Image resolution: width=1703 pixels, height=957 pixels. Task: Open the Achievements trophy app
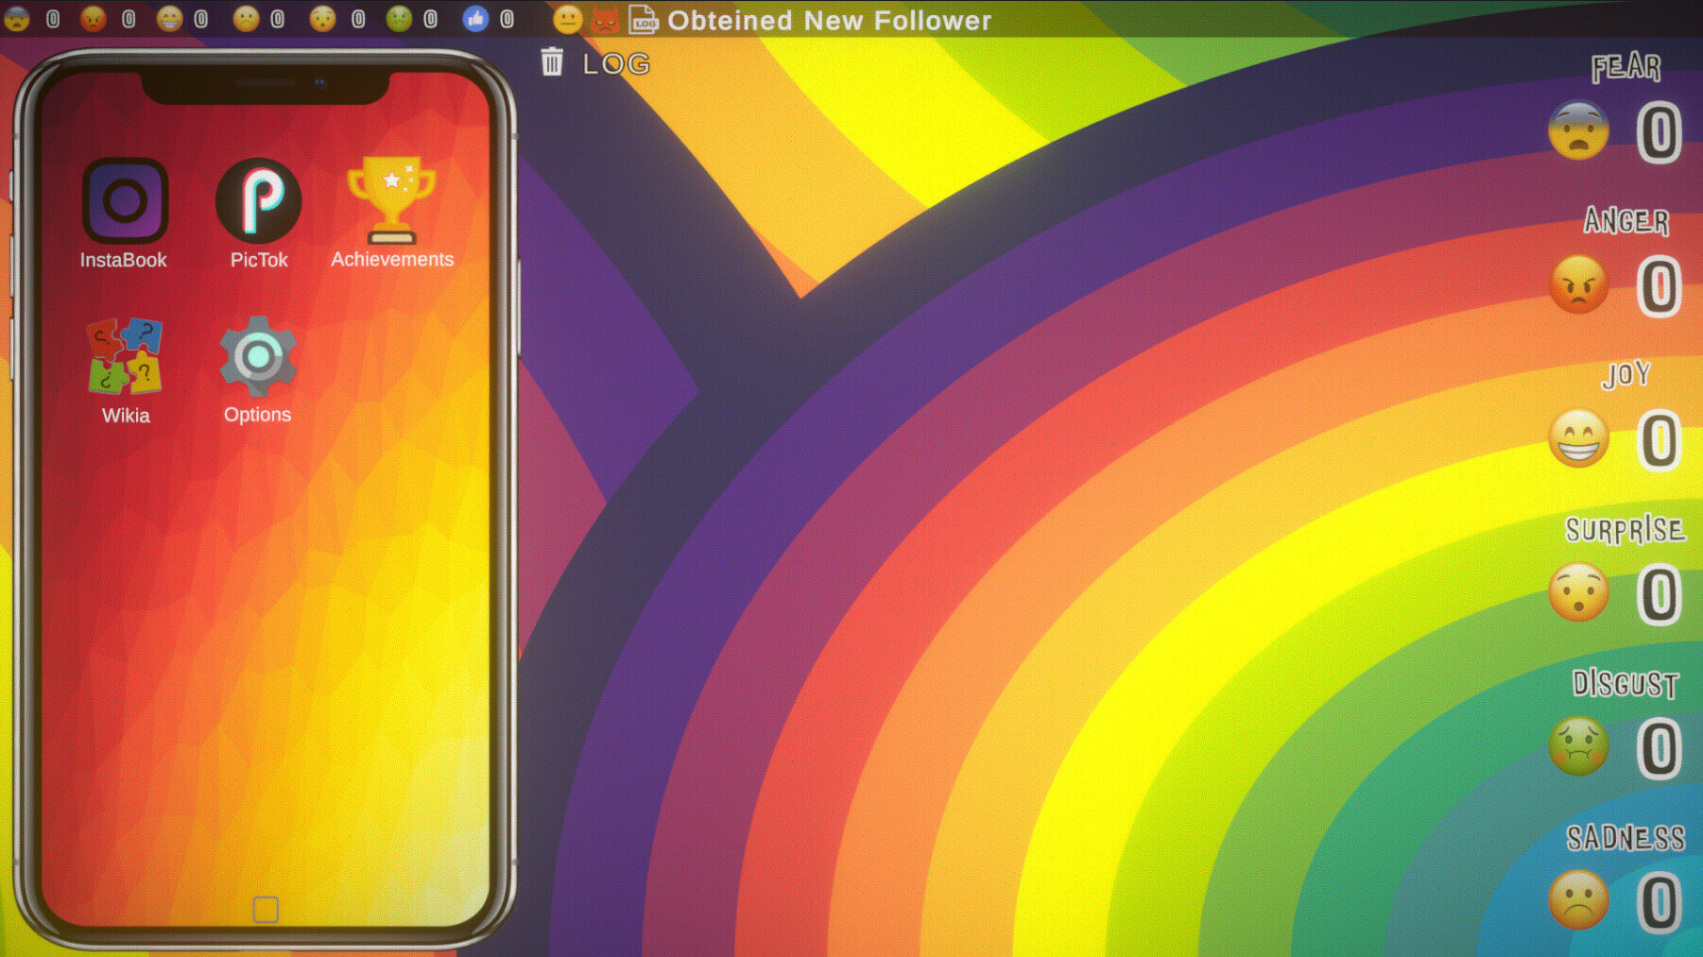(x=391, y=198)
